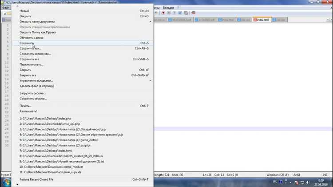This screenshot has height=187, width=333.
Task: Open submenu arrow for Открыть папку документа
Action: [150, 22]
